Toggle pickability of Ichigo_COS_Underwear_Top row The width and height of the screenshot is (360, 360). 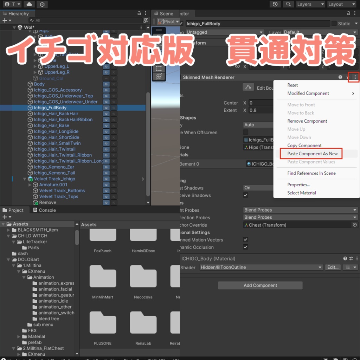click(x=114, y=96)
